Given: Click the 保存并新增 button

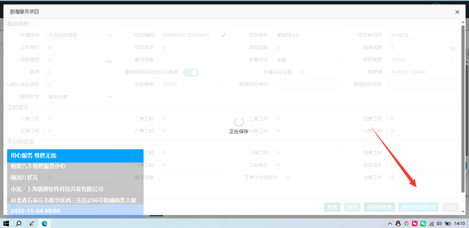Looking at the screenshot, I should click(379, 207).
